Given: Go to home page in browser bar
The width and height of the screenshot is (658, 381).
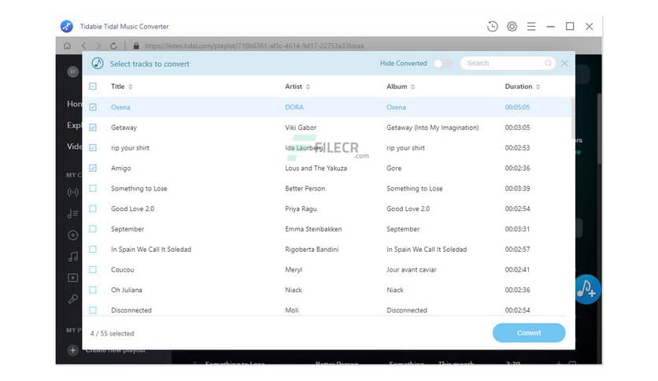Looking at the screenshot, I should coord(67,46).
